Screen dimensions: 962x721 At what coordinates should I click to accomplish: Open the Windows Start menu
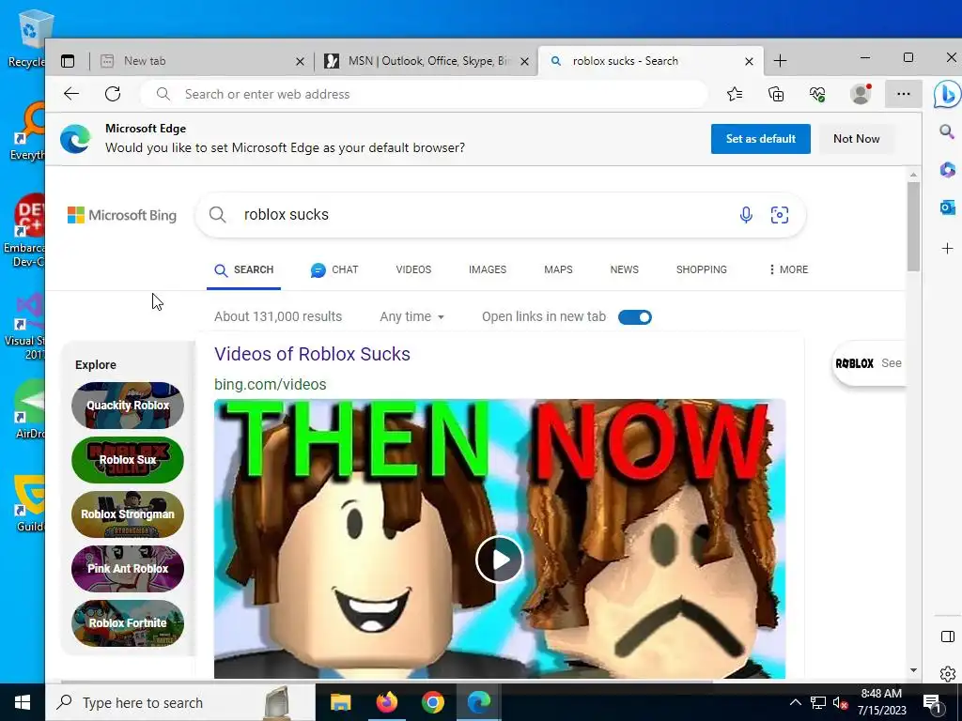click(x=23, y=702)
